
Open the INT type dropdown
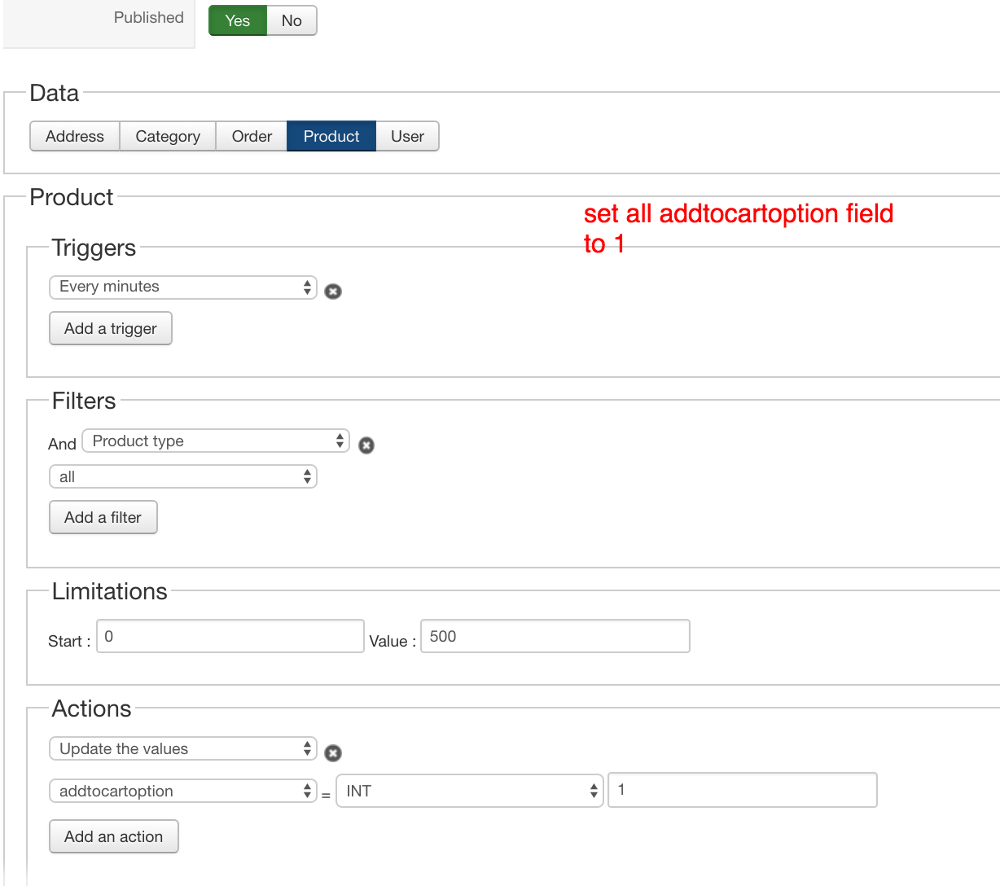click(470, 792)
